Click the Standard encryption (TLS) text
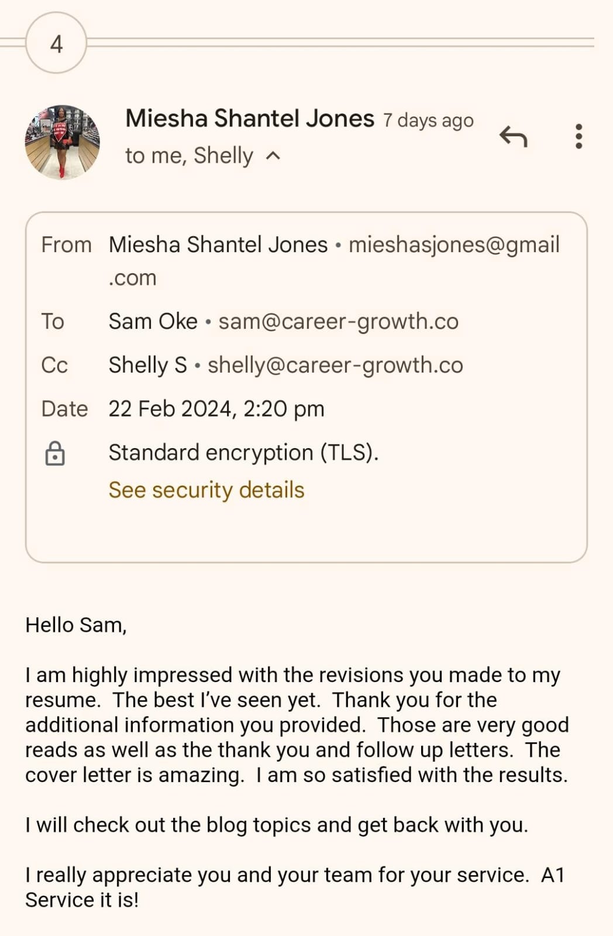Screen dimensions: 613x936 [243, 453]
